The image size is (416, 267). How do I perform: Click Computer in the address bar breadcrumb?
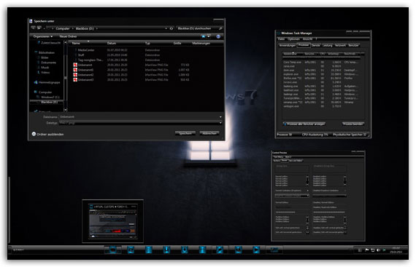pos(63,28)
